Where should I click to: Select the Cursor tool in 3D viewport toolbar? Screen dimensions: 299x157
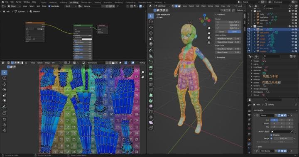coord(151,22)
